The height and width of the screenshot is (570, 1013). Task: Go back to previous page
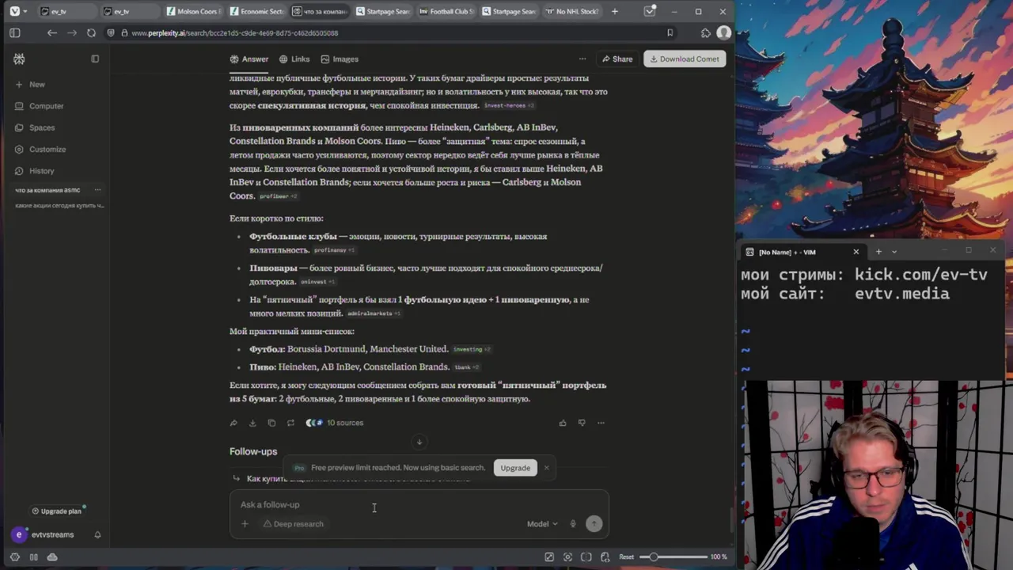pos(51,32)
